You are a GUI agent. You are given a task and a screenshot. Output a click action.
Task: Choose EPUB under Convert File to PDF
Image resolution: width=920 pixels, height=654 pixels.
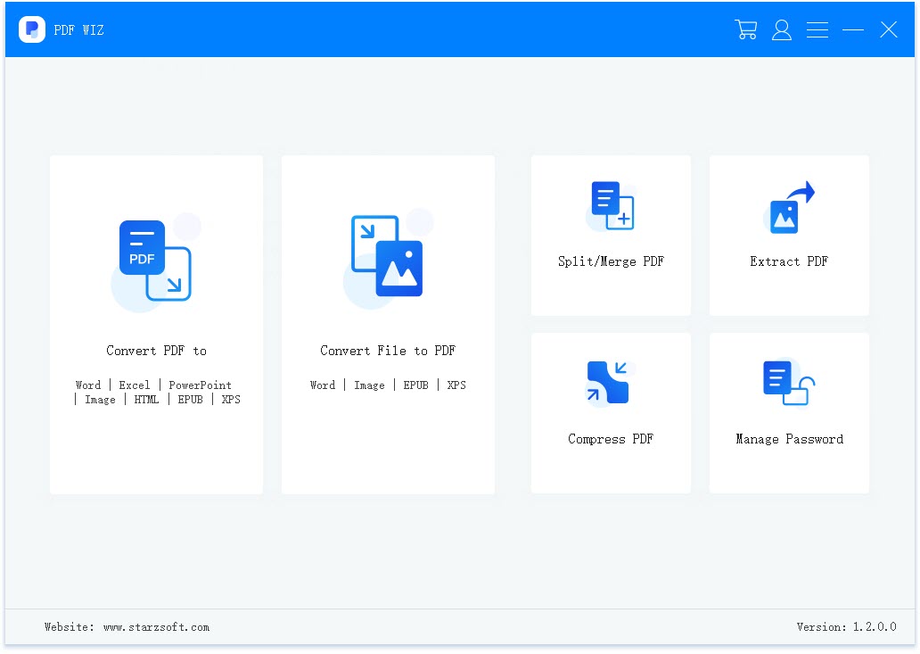point(416,385)
